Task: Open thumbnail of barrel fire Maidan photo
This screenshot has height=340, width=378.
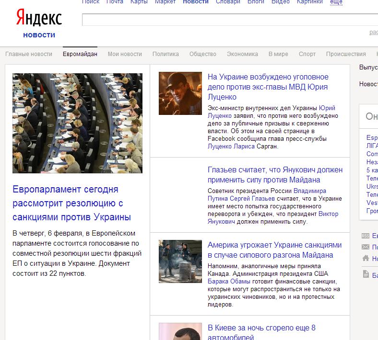Action: [180, 261]
